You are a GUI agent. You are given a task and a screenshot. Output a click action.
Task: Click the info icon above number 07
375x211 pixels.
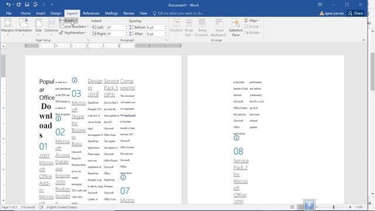(x=123, y=178)
